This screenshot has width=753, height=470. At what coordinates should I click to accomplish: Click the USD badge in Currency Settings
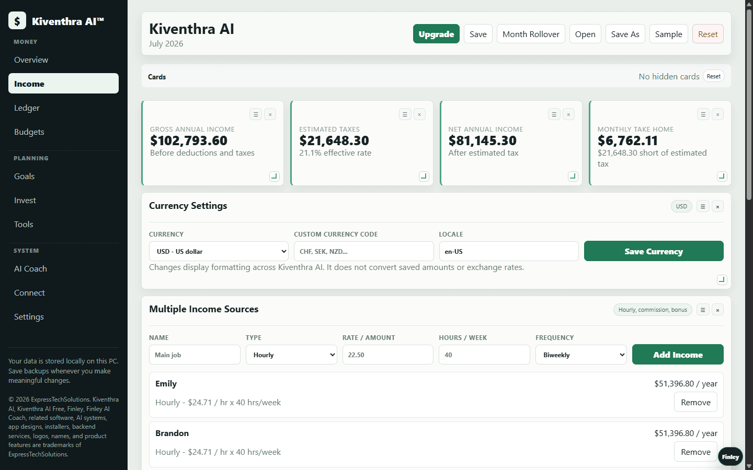(x=681, y=206)
